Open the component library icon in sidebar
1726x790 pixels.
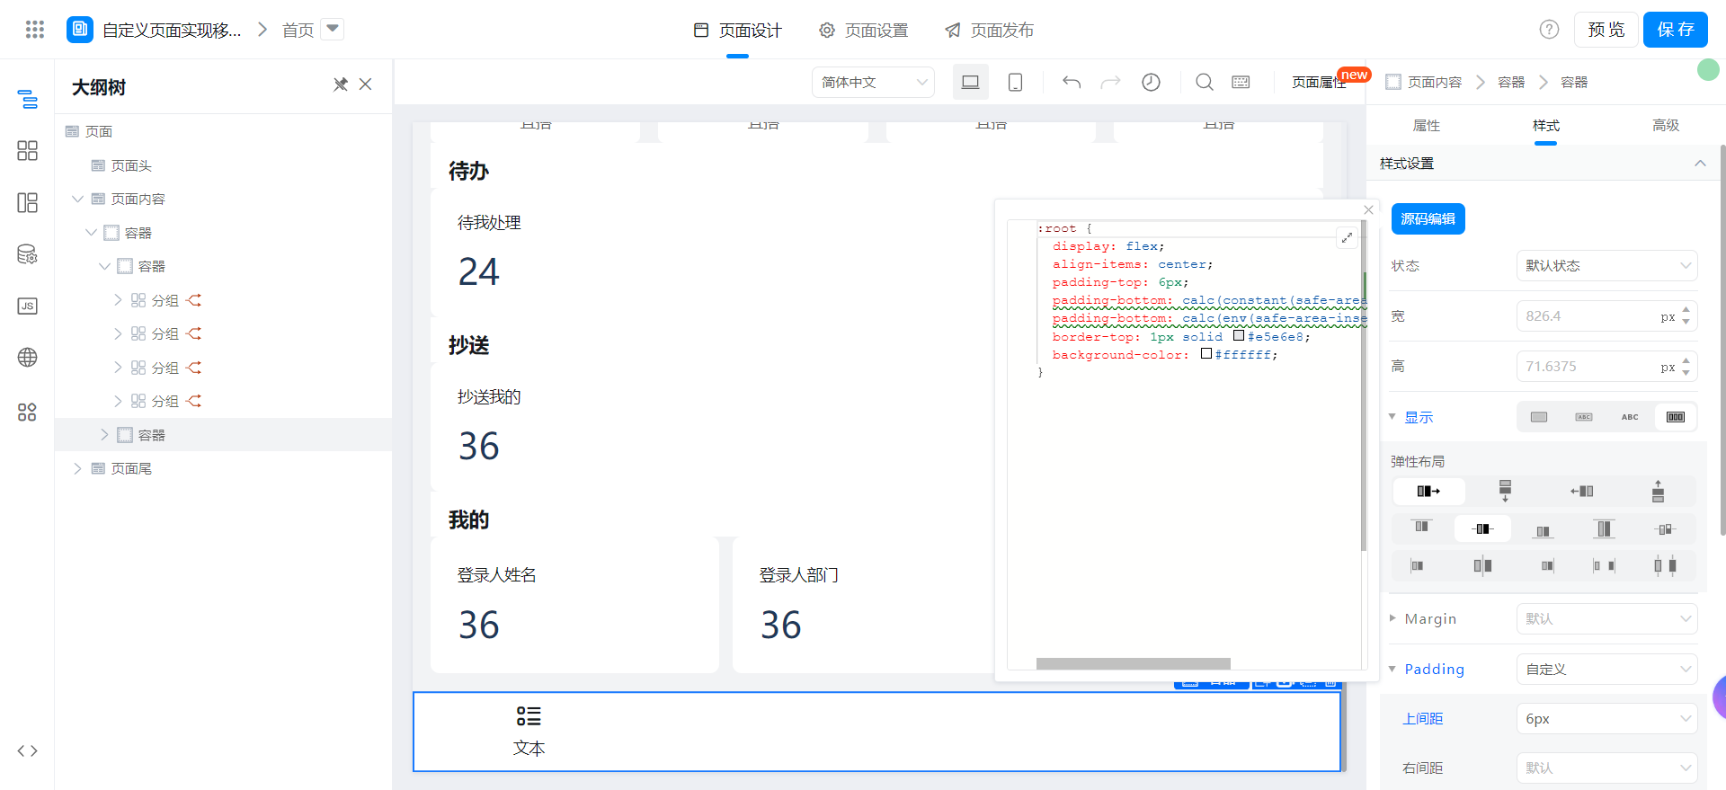[x=28, y=151]
